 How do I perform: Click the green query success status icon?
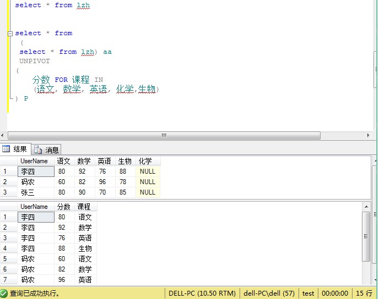[4, 294]
